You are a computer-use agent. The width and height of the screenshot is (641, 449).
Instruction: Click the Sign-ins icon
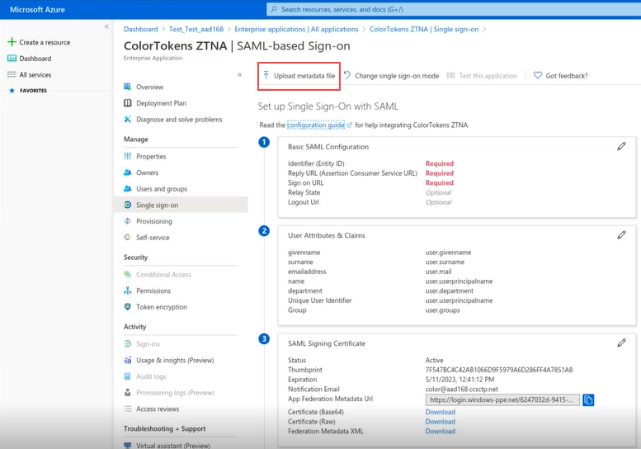pyautogui.click(x=128, y=344)
